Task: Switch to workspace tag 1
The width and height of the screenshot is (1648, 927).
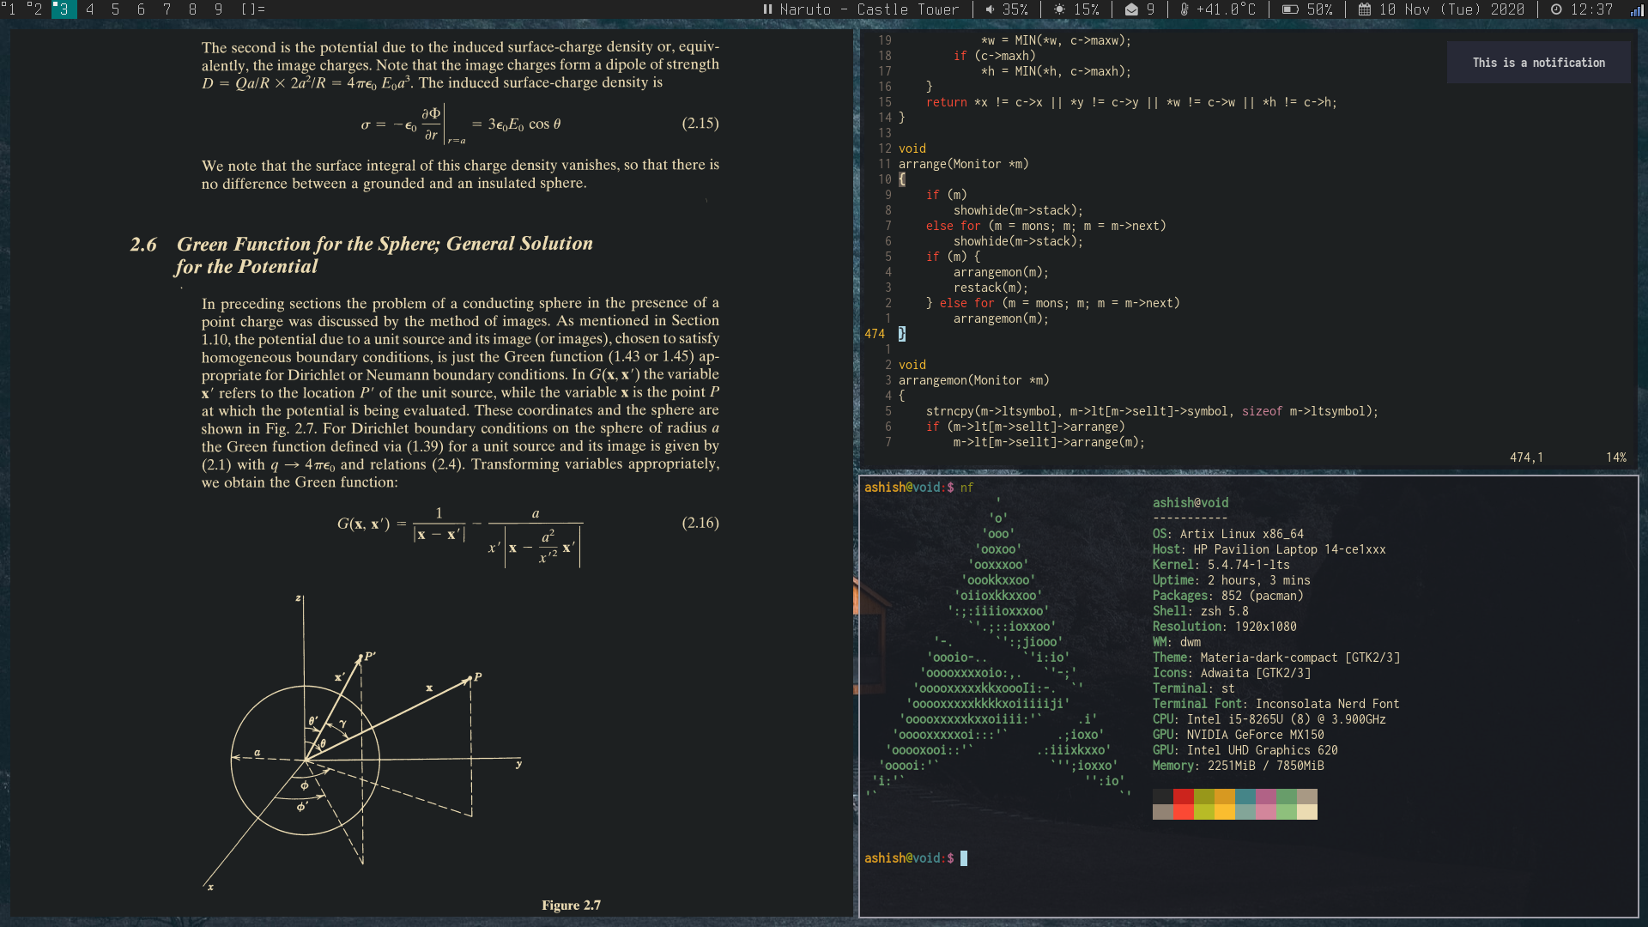Action: (11, 9)
